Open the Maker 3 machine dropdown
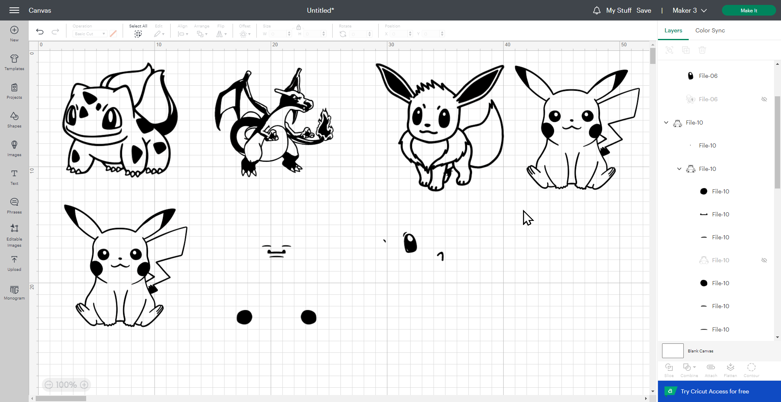Viewport: 781px width, 402px height. point(690,11)
